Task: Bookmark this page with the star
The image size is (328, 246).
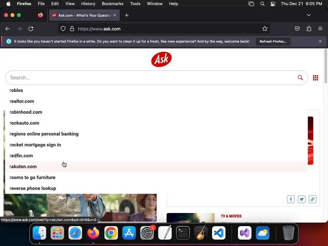Action: [265, 29]
